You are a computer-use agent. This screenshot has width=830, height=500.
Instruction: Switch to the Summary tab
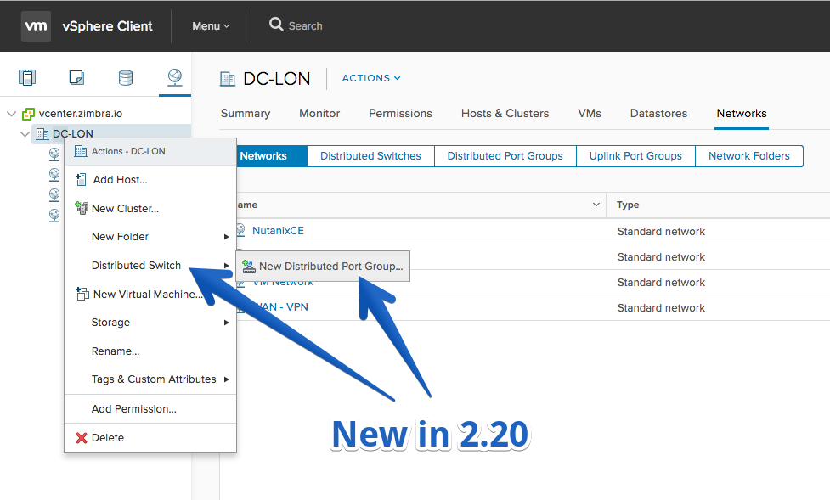[x=245, y=113]
